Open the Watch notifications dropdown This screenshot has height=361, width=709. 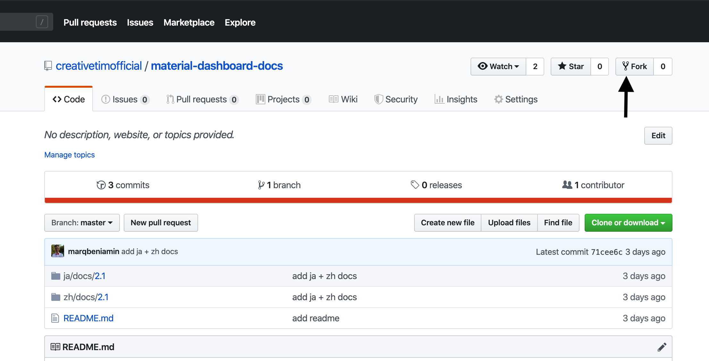[x=498, y=66]
